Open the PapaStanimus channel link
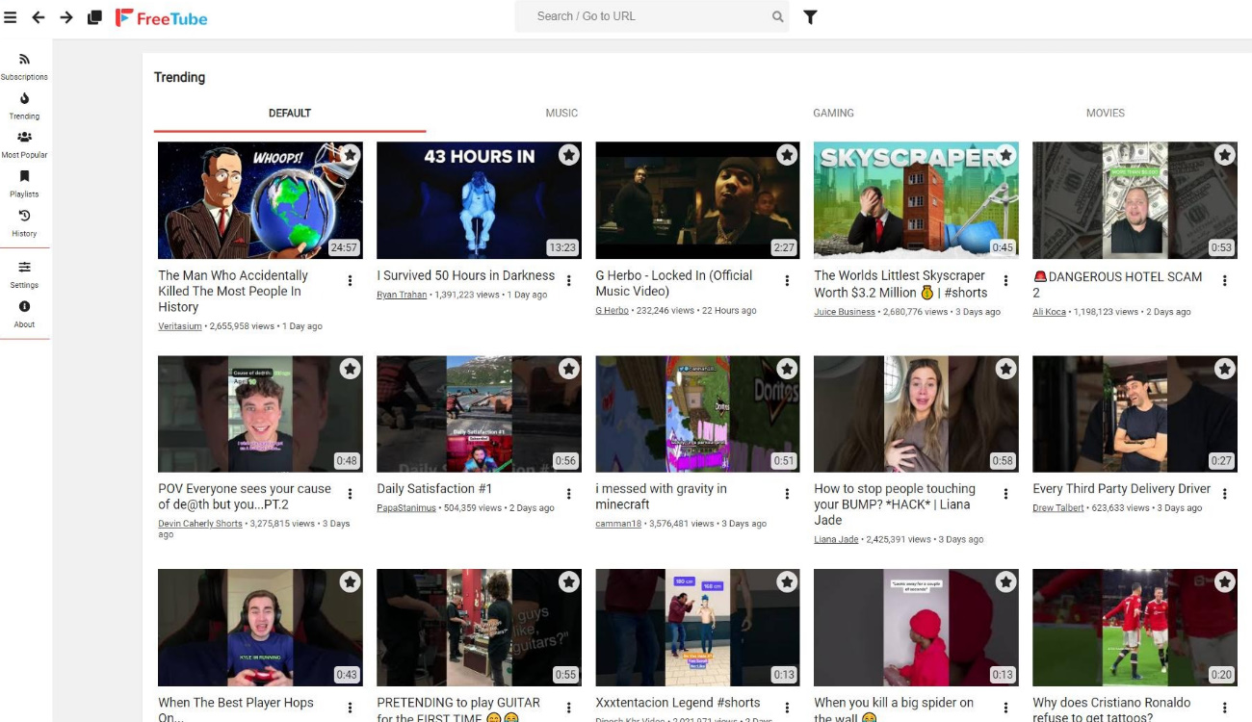The image size is (1252, 722). pos(406,508)
